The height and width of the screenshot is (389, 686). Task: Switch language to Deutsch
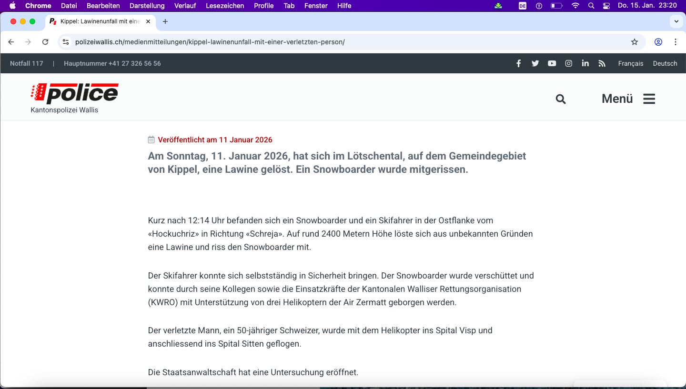tap(665, 63)
